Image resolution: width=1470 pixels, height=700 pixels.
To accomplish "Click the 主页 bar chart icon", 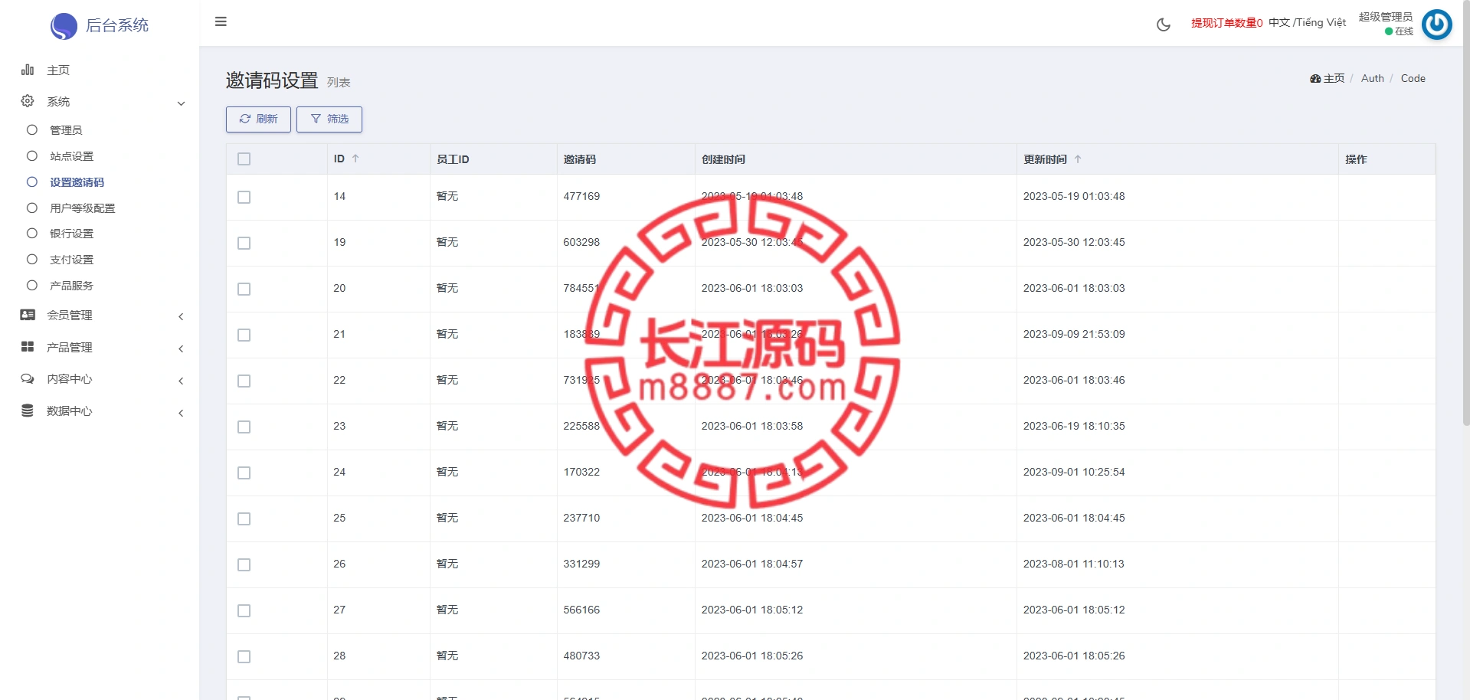I will 28,70.
